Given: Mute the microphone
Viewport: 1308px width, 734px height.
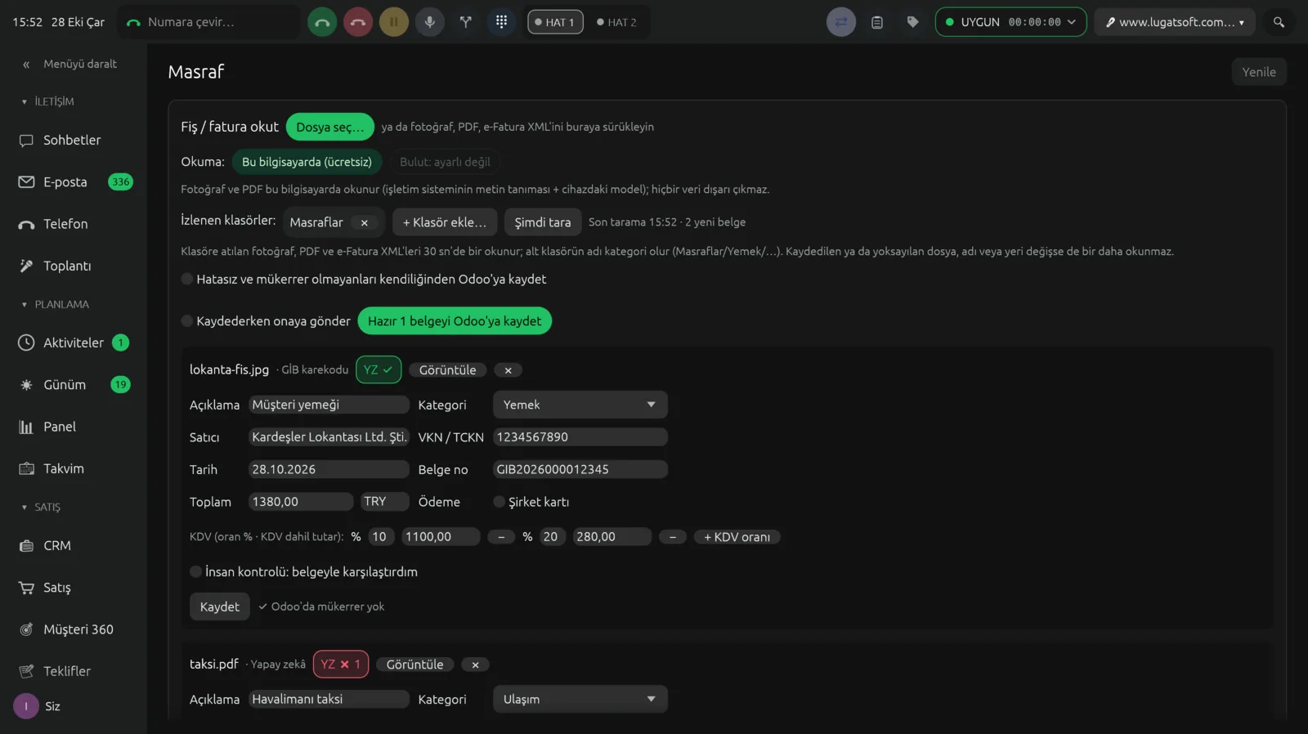Looking at the screenshot, I should pyautogui.click(x=430, y=22).
